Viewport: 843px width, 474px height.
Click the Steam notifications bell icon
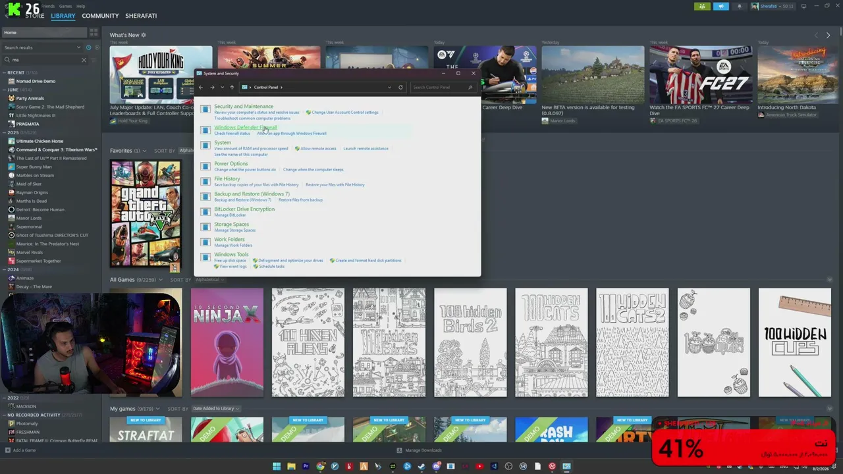tap(739, 7)
